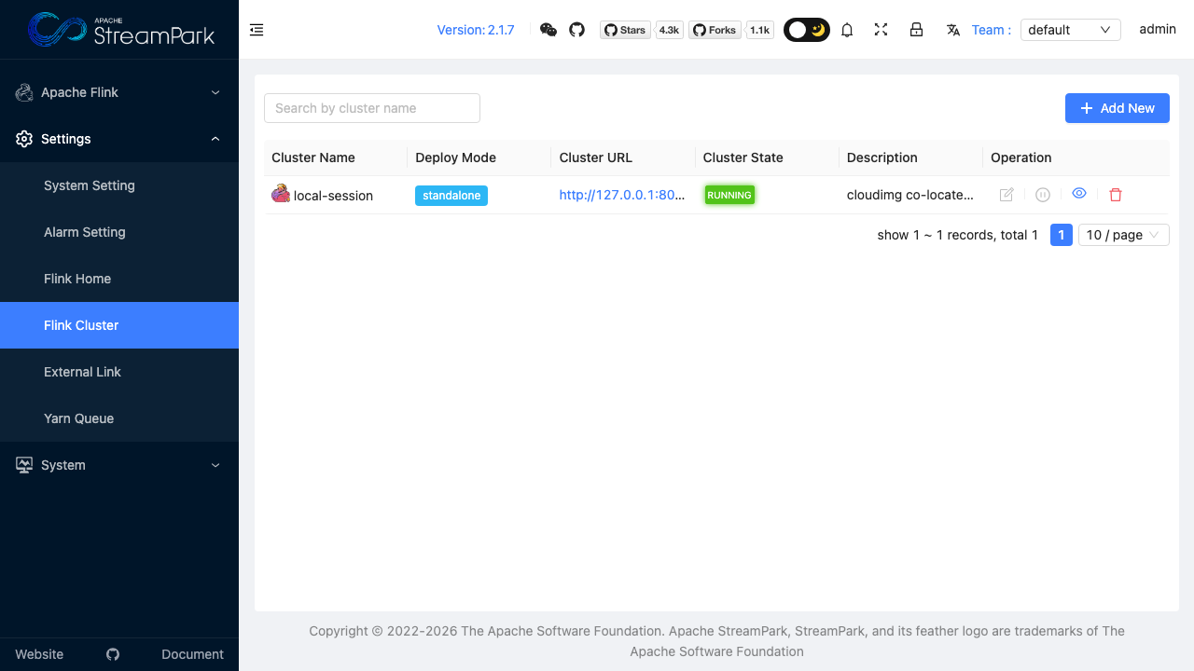Open GitHub icon in sidebar footer
Screen dimensions: 1194x671
pyautogui.click(x=113, y=654)
